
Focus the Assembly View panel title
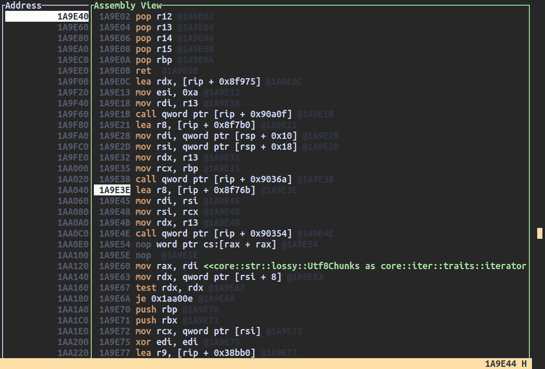point(128,6)
